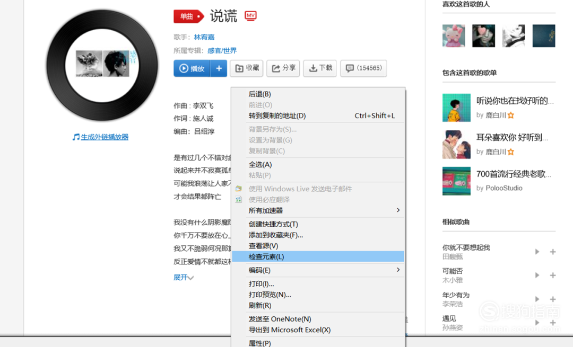Play similar song 年少有为
The height and width of the screenshot is (347, 573).
pyautogui.click(x=537, y=299)
